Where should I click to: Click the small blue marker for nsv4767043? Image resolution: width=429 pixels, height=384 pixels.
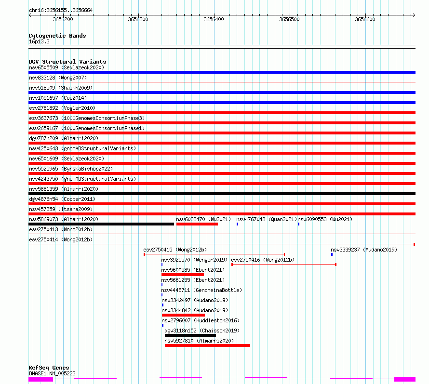point(238,224)
